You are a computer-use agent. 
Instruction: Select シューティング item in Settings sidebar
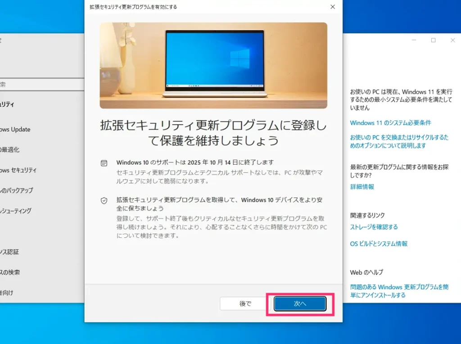[16, 211]
